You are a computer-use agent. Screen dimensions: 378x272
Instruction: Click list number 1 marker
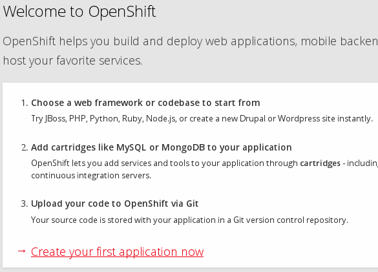[x=25, y=103]
